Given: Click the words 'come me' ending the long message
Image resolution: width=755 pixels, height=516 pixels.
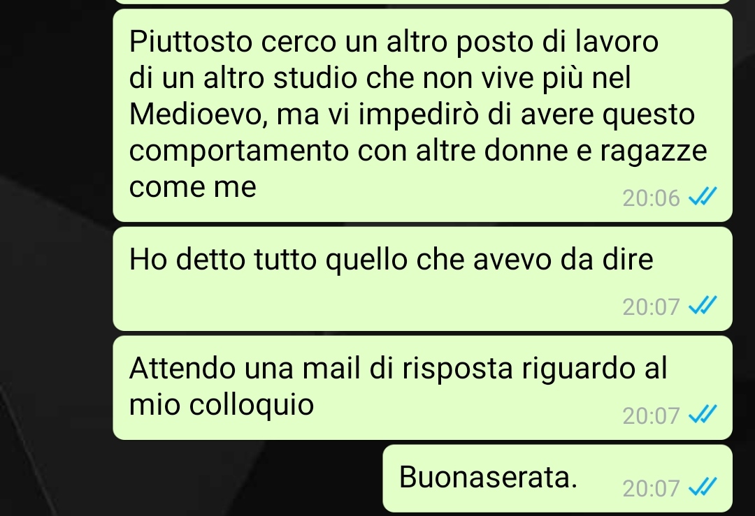Looking at the screenshot, I should (193, 187).
